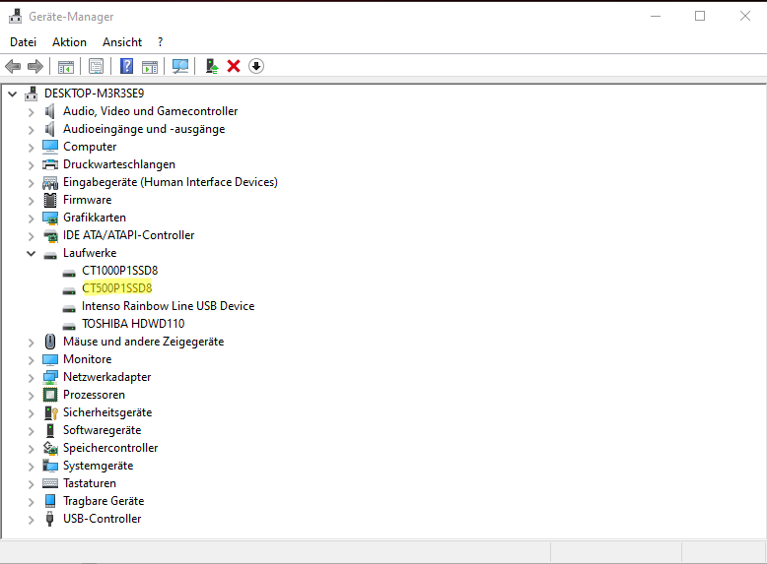This screenshot has width=767, height=564.
Task: Select the USB-Controller label
Action: pos(103,519)
